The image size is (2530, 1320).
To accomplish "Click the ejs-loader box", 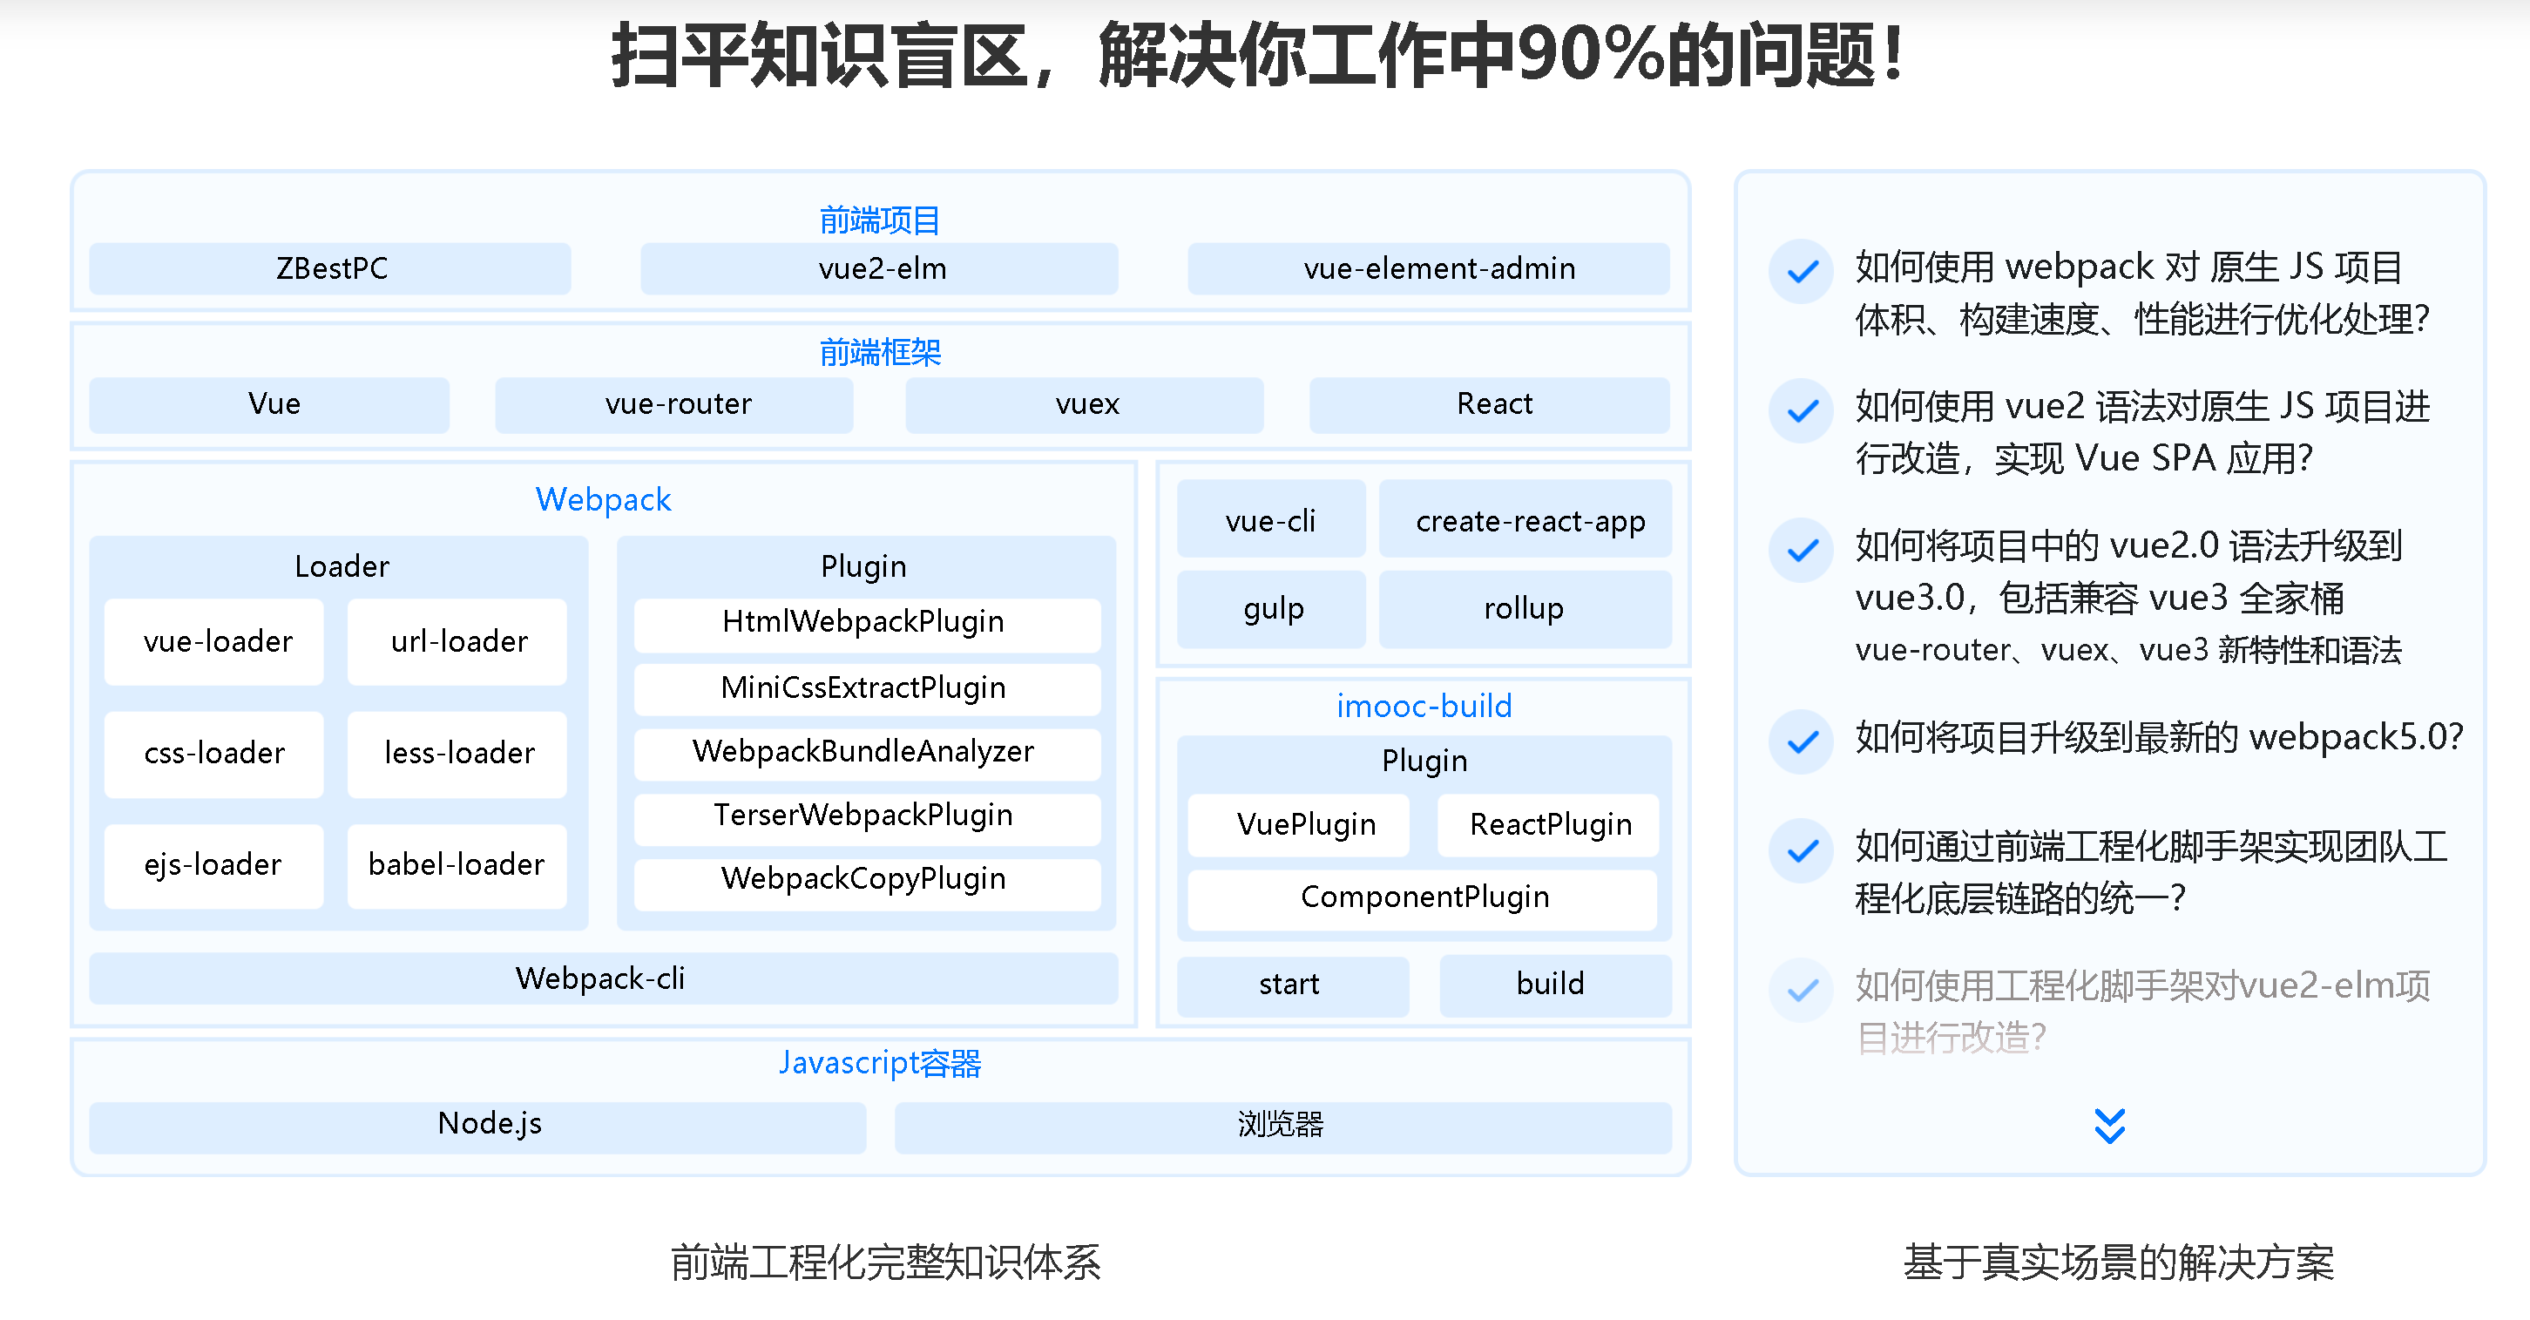I will pyautogui.click(x=214, y=866).
